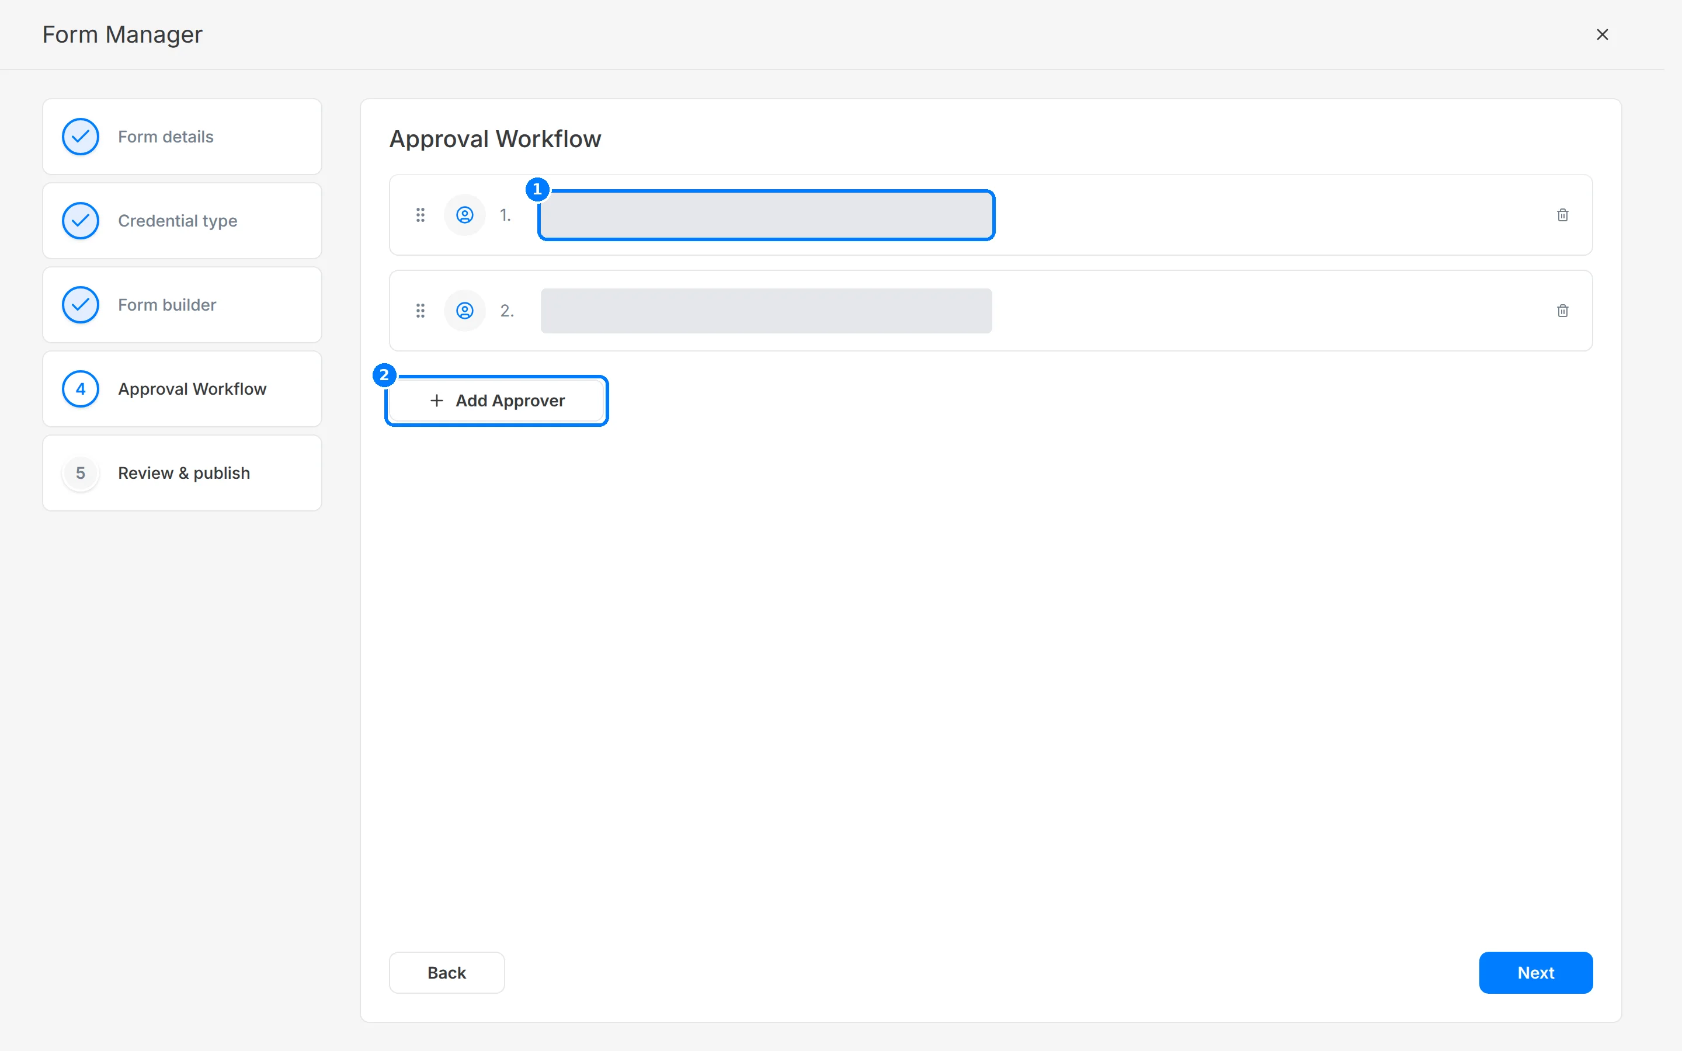The image size is (1682, 1051).
Task: Click the step 5 number badge
Action: [x=81, y=474]
